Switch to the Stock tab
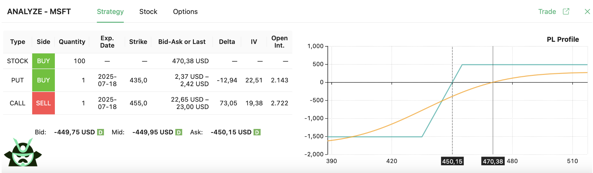The height and width of the screenshot is (173, 593). 148,12
